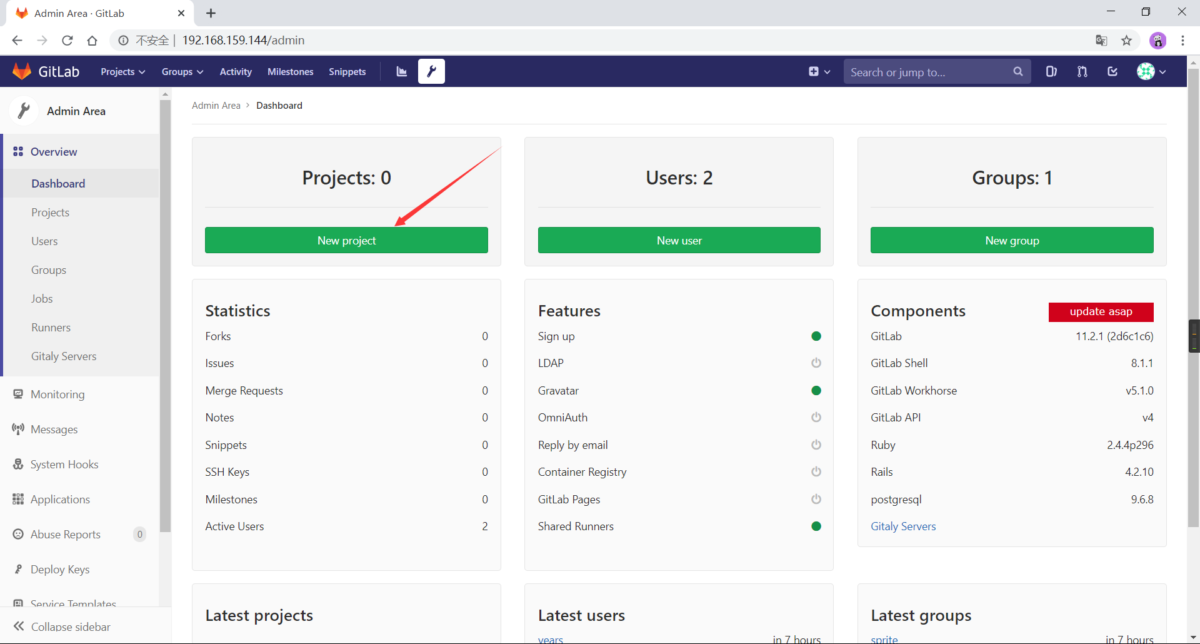The width and height of the screenshot is (1200, 644).
Task: Click the New project button
Action: pyautogui.click(x=346, y=240)
